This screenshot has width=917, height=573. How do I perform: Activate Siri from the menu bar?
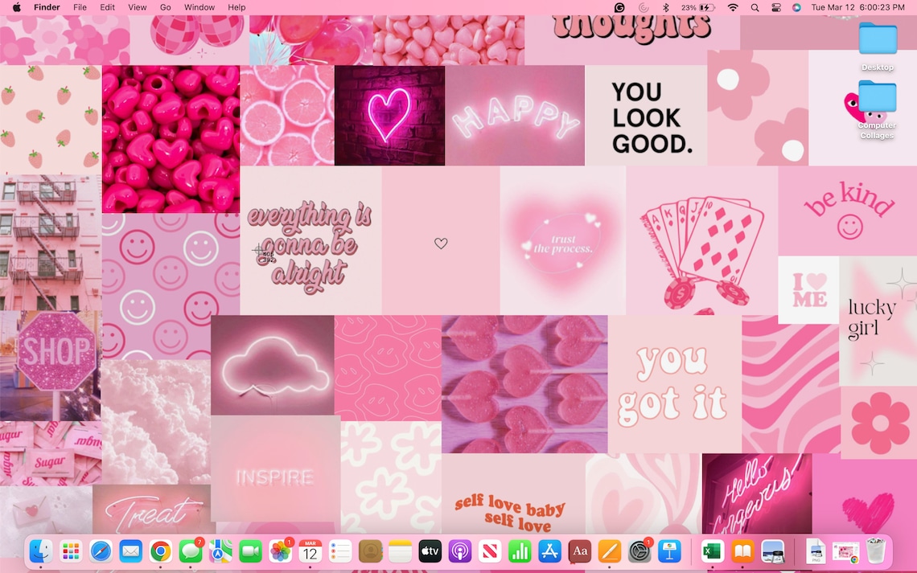[796, 7]
